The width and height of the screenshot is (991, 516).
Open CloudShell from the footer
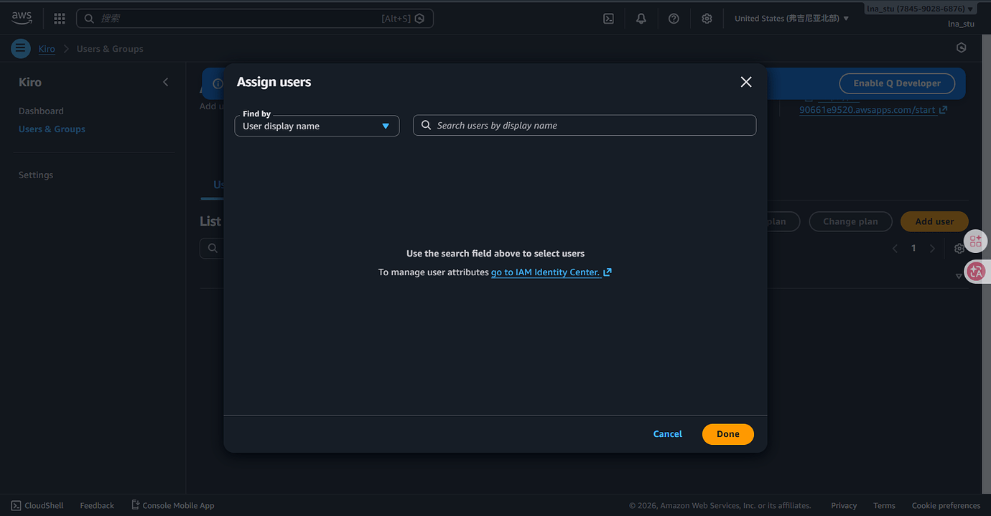pyautogui.click(x=37, y=505)
